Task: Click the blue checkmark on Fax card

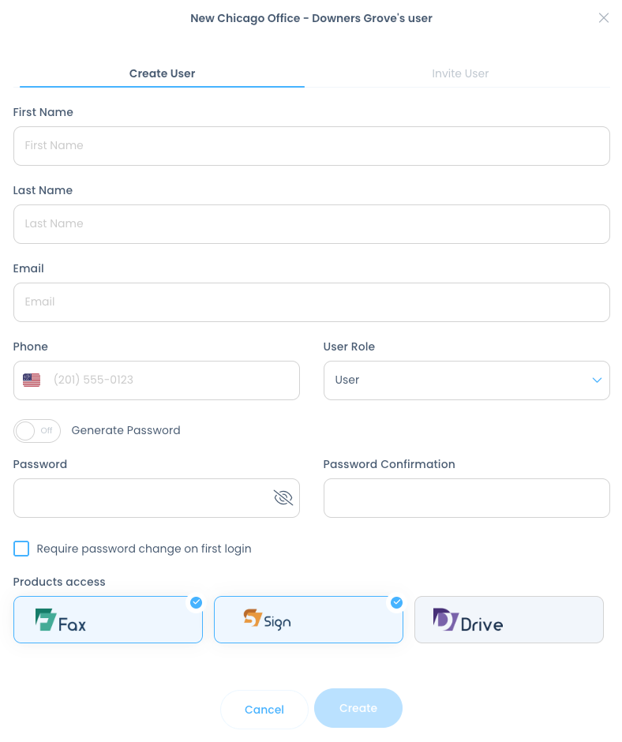Action: [196, 603]
